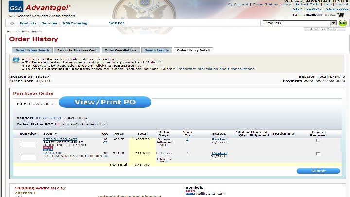Click Reorder quantity box for second item
This screenshot has height=197, width=350.
click(28, 157)
